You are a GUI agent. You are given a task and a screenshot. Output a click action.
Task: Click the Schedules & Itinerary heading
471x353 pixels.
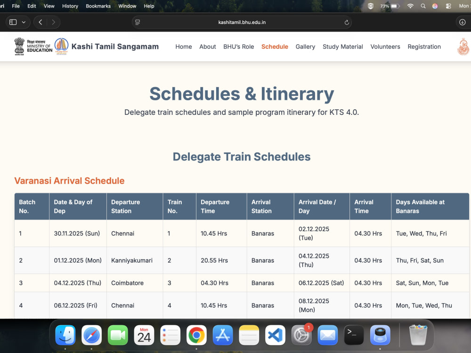point(242,94)
